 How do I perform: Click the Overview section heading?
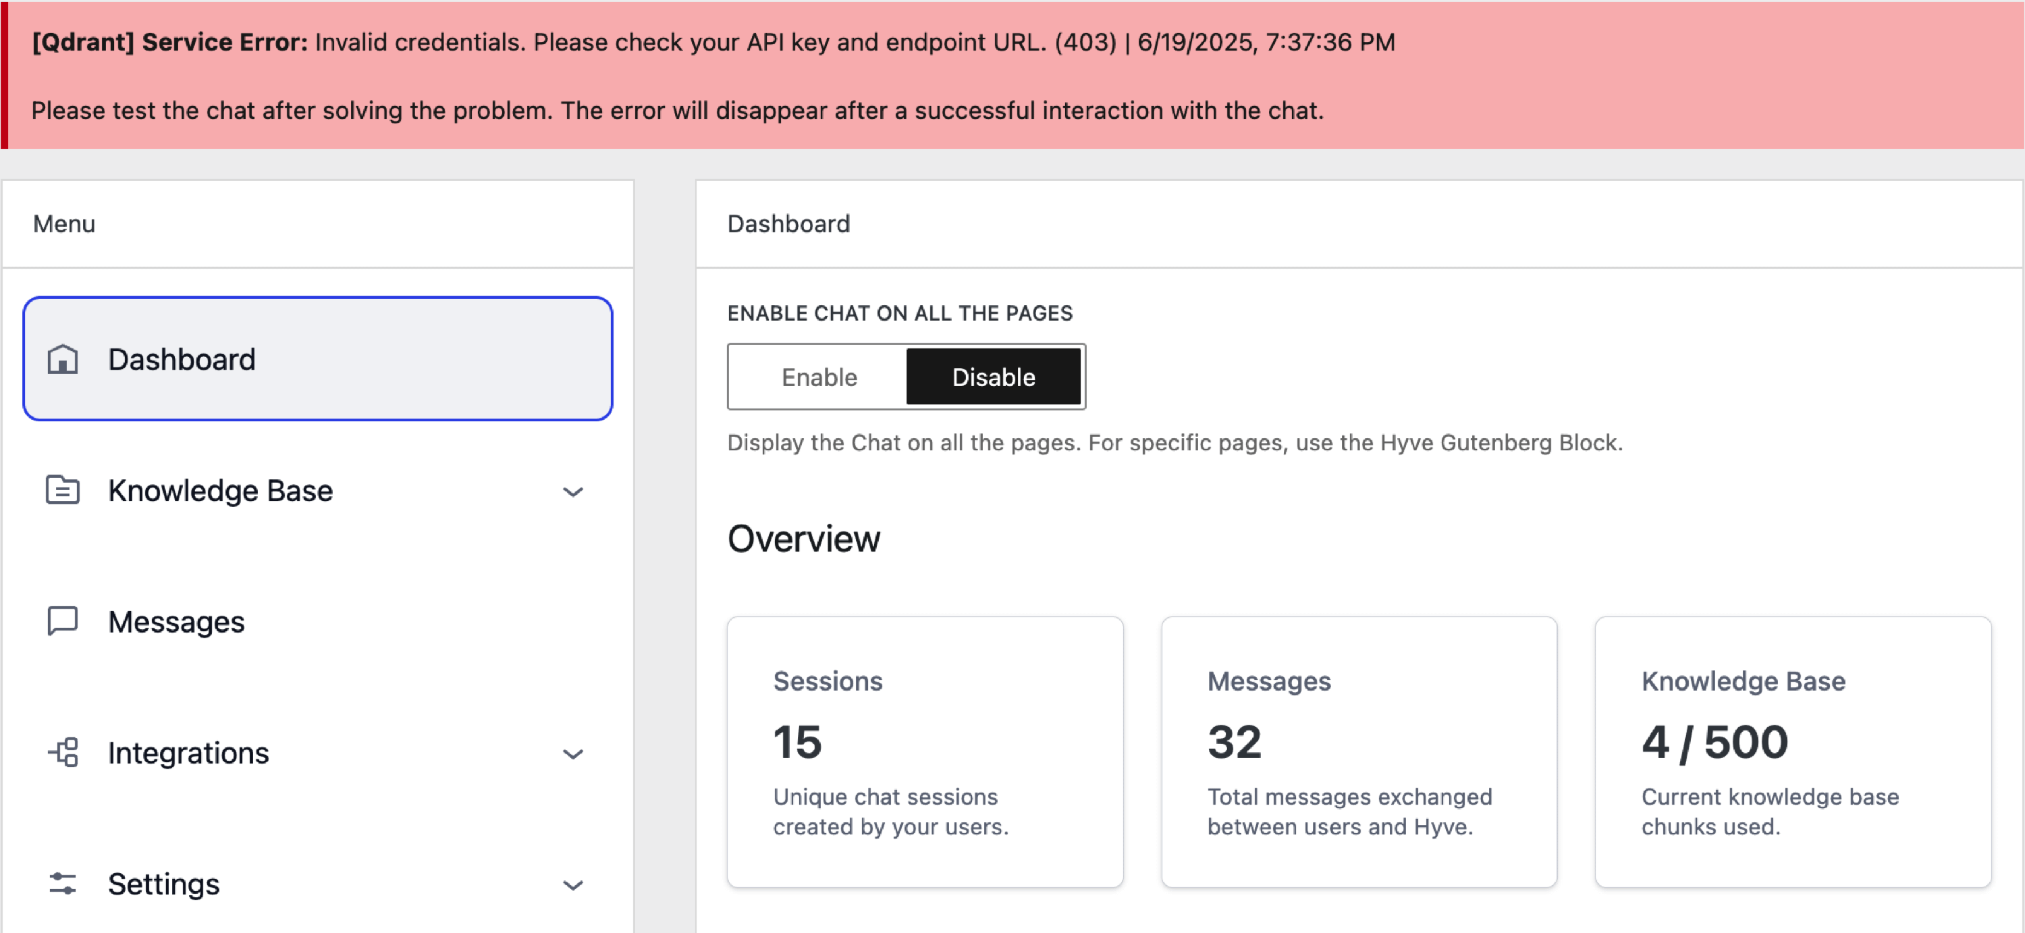[x=803, y=539]
